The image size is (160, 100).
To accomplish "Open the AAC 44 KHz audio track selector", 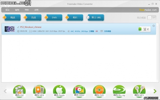I will (x=82, y=31).
